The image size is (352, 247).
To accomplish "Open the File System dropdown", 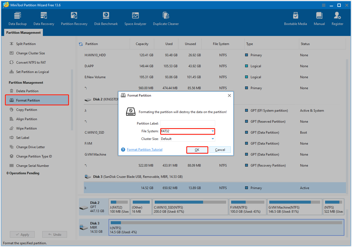I will point(188,131).
